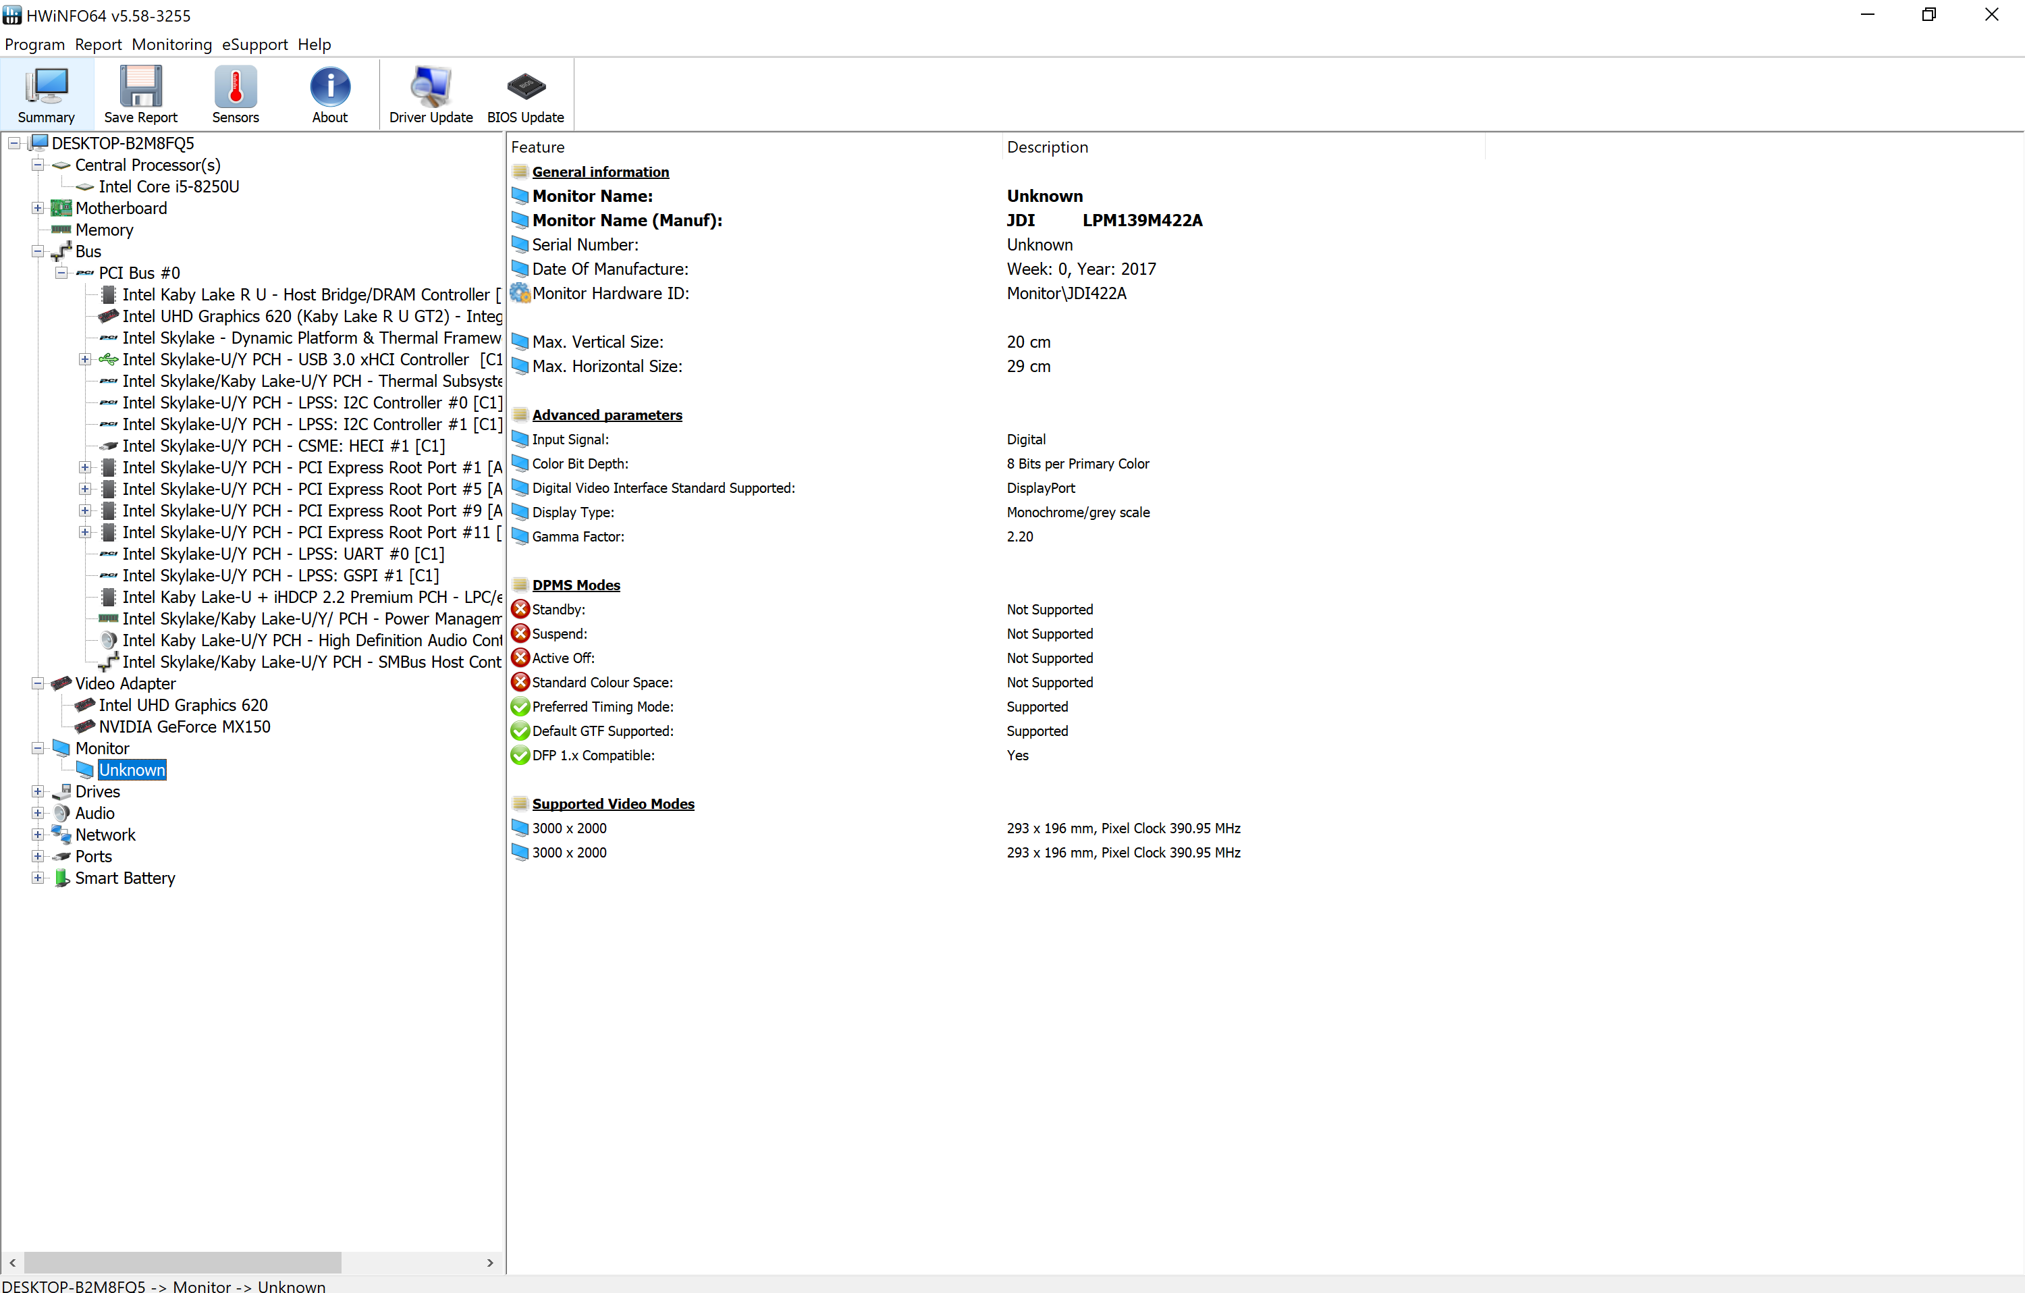Click the Audio speaker icon in tree
The height and width of the screenshot is (1293, 2025).
click(x=61, y=813)
